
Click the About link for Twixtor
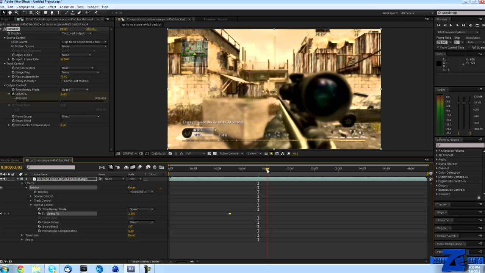(x=91, y=29)
